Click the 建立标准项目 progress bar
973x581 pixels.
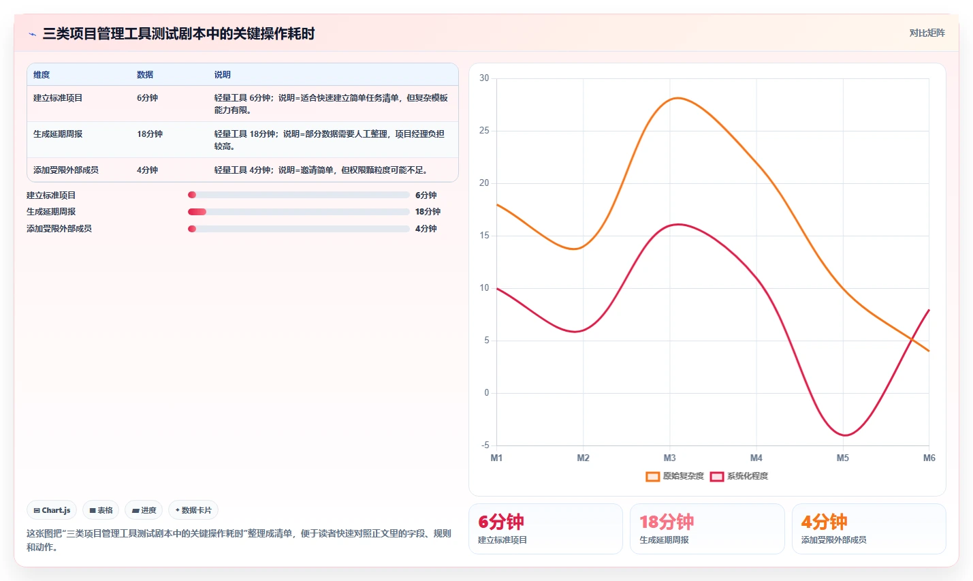pyautogui.click(x=299, y=195)
